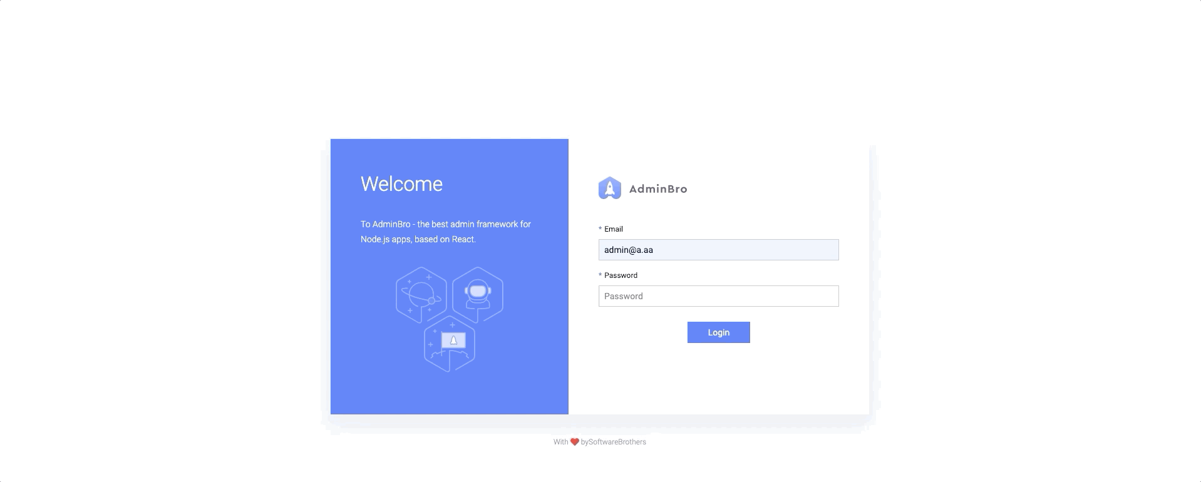Click the Email field label

tap(613, 229)
